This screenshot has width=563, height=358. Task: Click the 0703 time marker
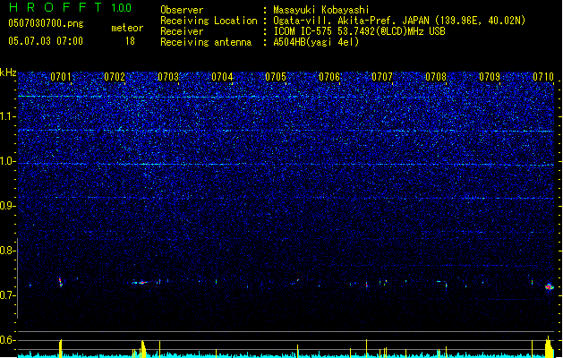point(168,77)
